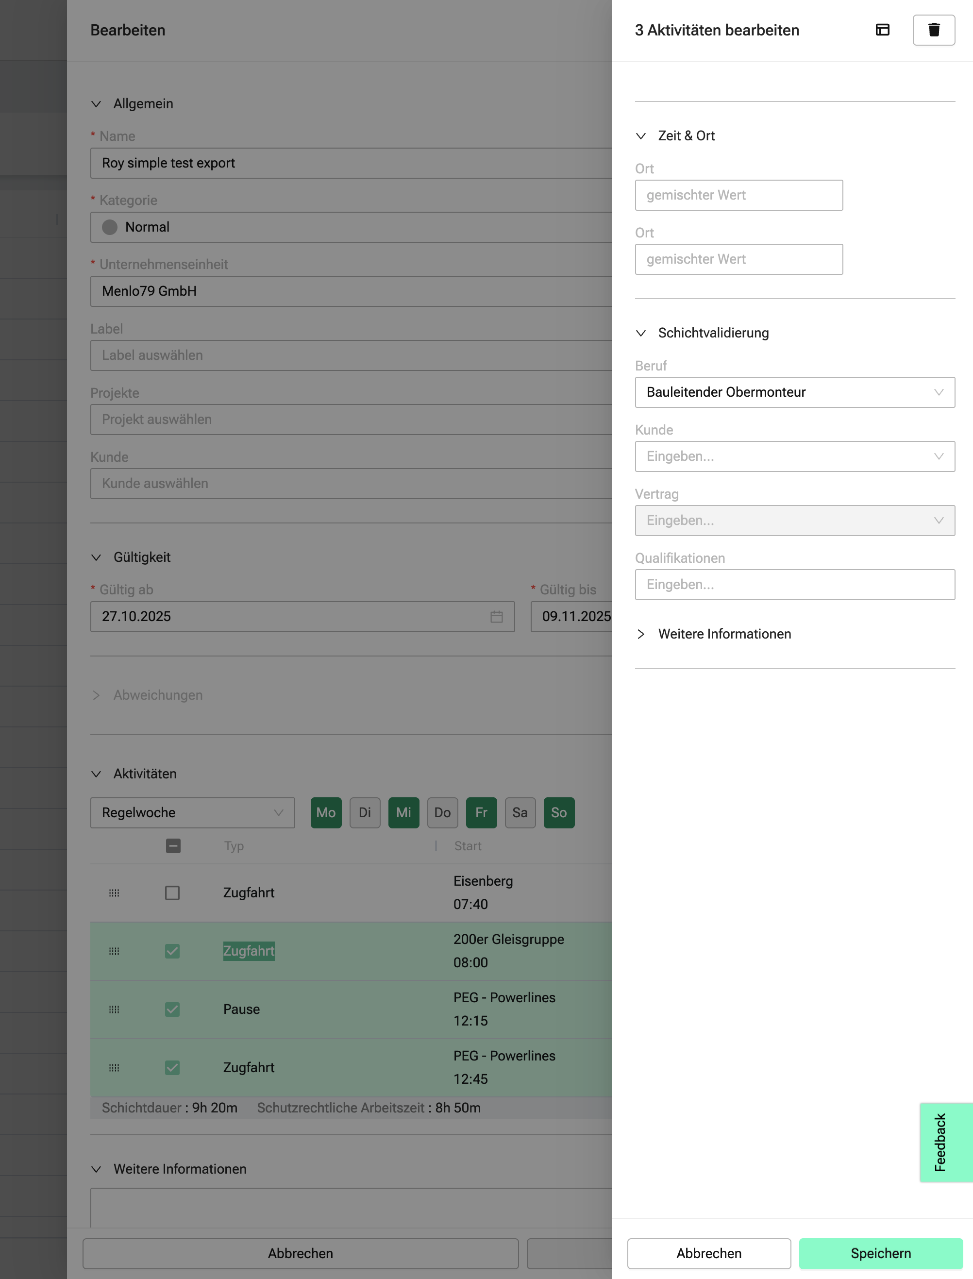973x1279 pixels.
Task: Open the Beruf dropdown
Action: (794, 392)
